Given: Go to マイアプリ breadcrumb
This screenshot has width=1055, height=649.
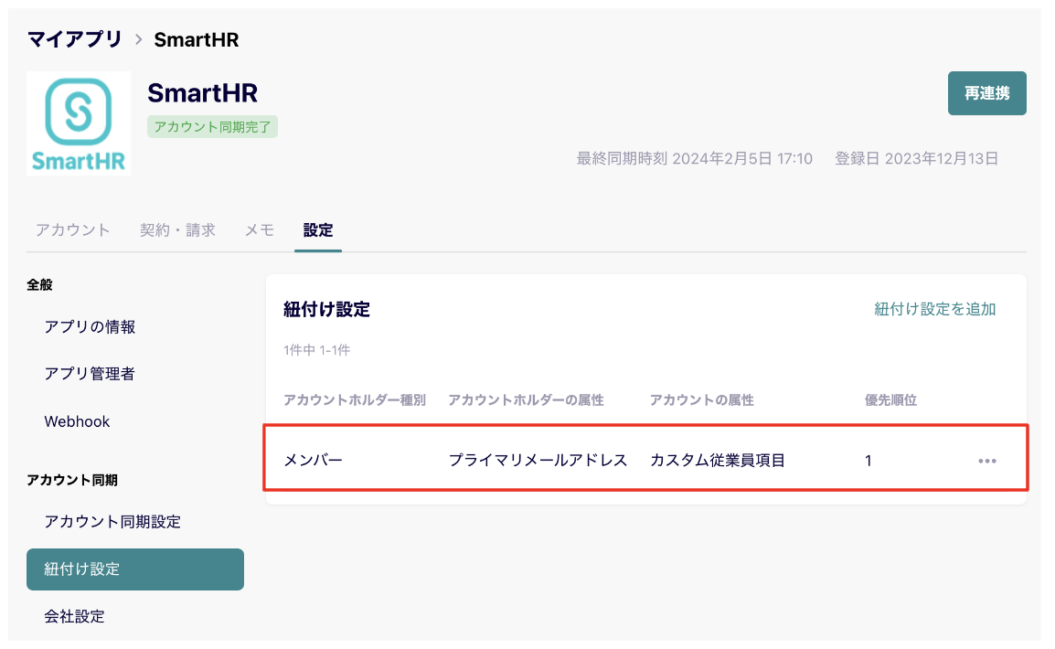Looking at the screenshot, I should 75,39.
